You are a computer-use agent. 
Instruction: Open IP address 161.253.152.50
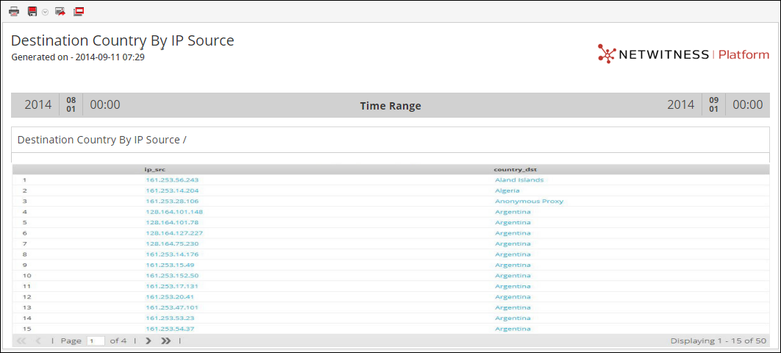click(x=172, y=276)
